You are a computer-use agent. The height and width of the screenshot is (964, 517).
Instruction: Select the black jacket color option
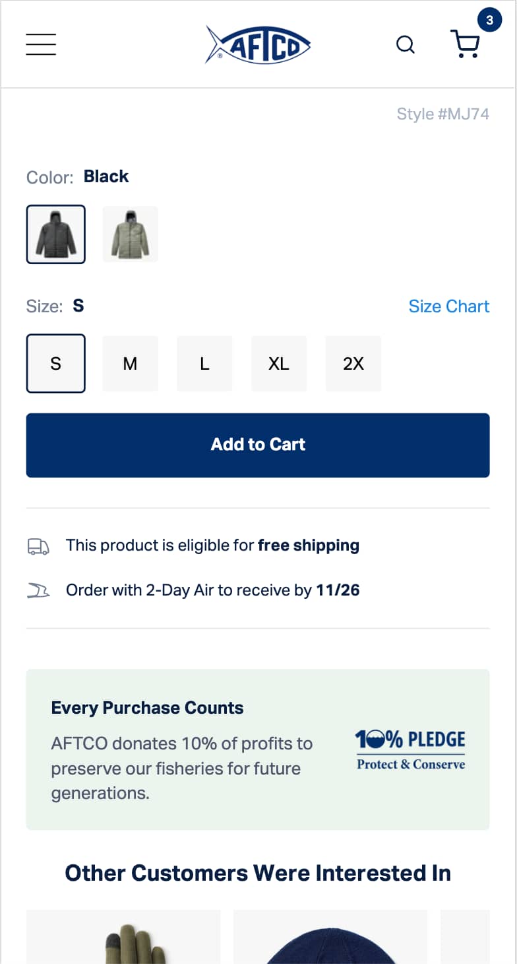click(55, 234)
